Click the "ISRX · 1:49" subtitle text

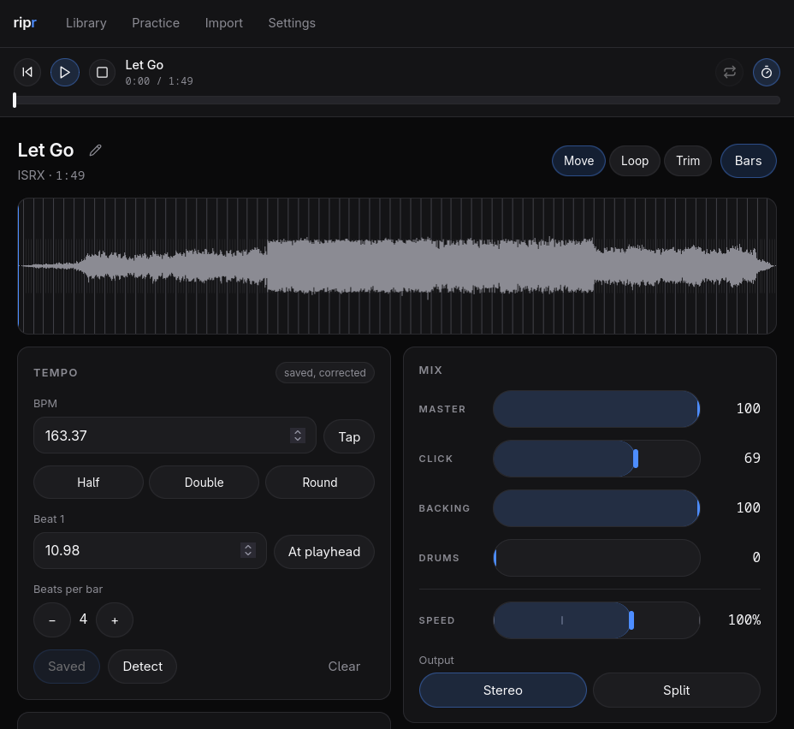(x=51, y=175)
